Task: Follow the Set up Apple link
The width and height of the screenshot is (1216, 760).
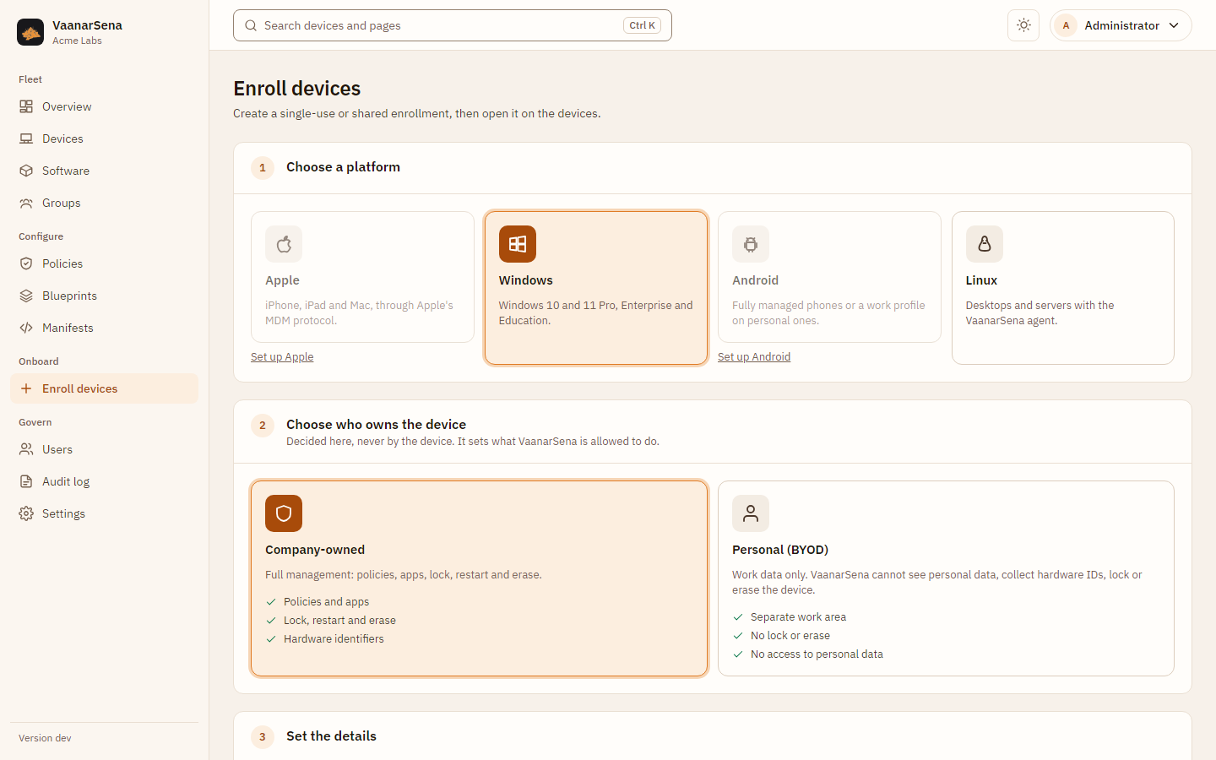Action: (282, 357)
